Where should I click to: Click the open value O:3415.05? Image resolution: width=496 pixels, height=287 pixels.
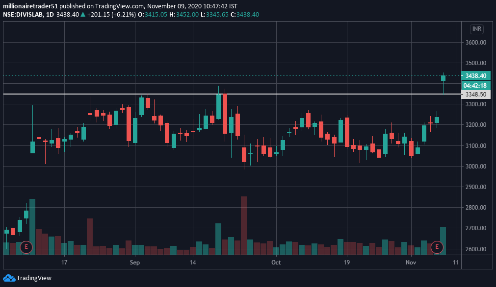tap(153, 15)
